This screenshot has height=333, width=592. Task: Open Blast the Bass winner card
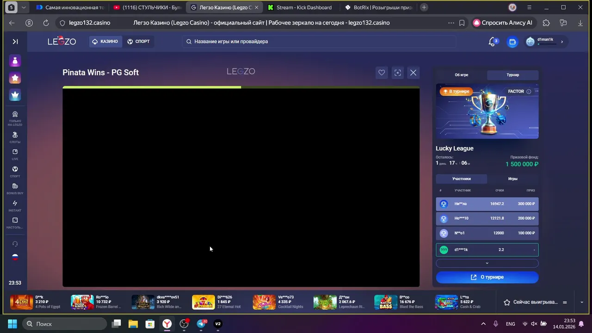coord(400,302)
